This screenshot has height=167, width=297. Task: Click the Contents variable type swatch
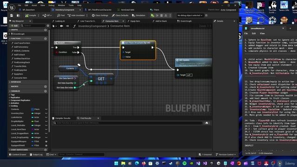coord(32,109)
